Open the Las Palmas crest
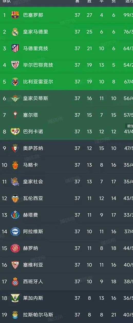133x323 pixels. [15, 315]
